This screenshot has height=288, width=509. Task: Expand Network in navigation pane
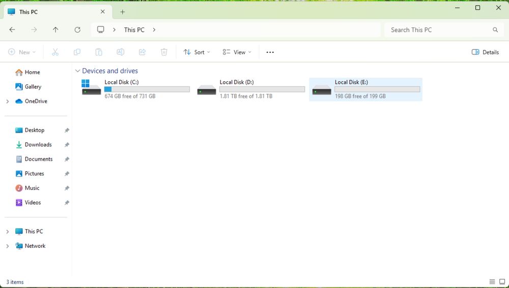tap(8, 246)
